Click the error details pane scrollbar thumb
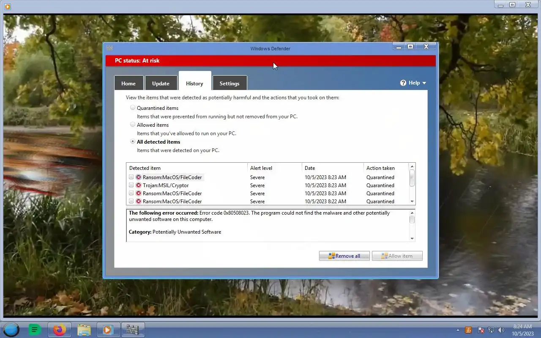The width and height of the screenshot is (541, 338). (x=412, y=220)
